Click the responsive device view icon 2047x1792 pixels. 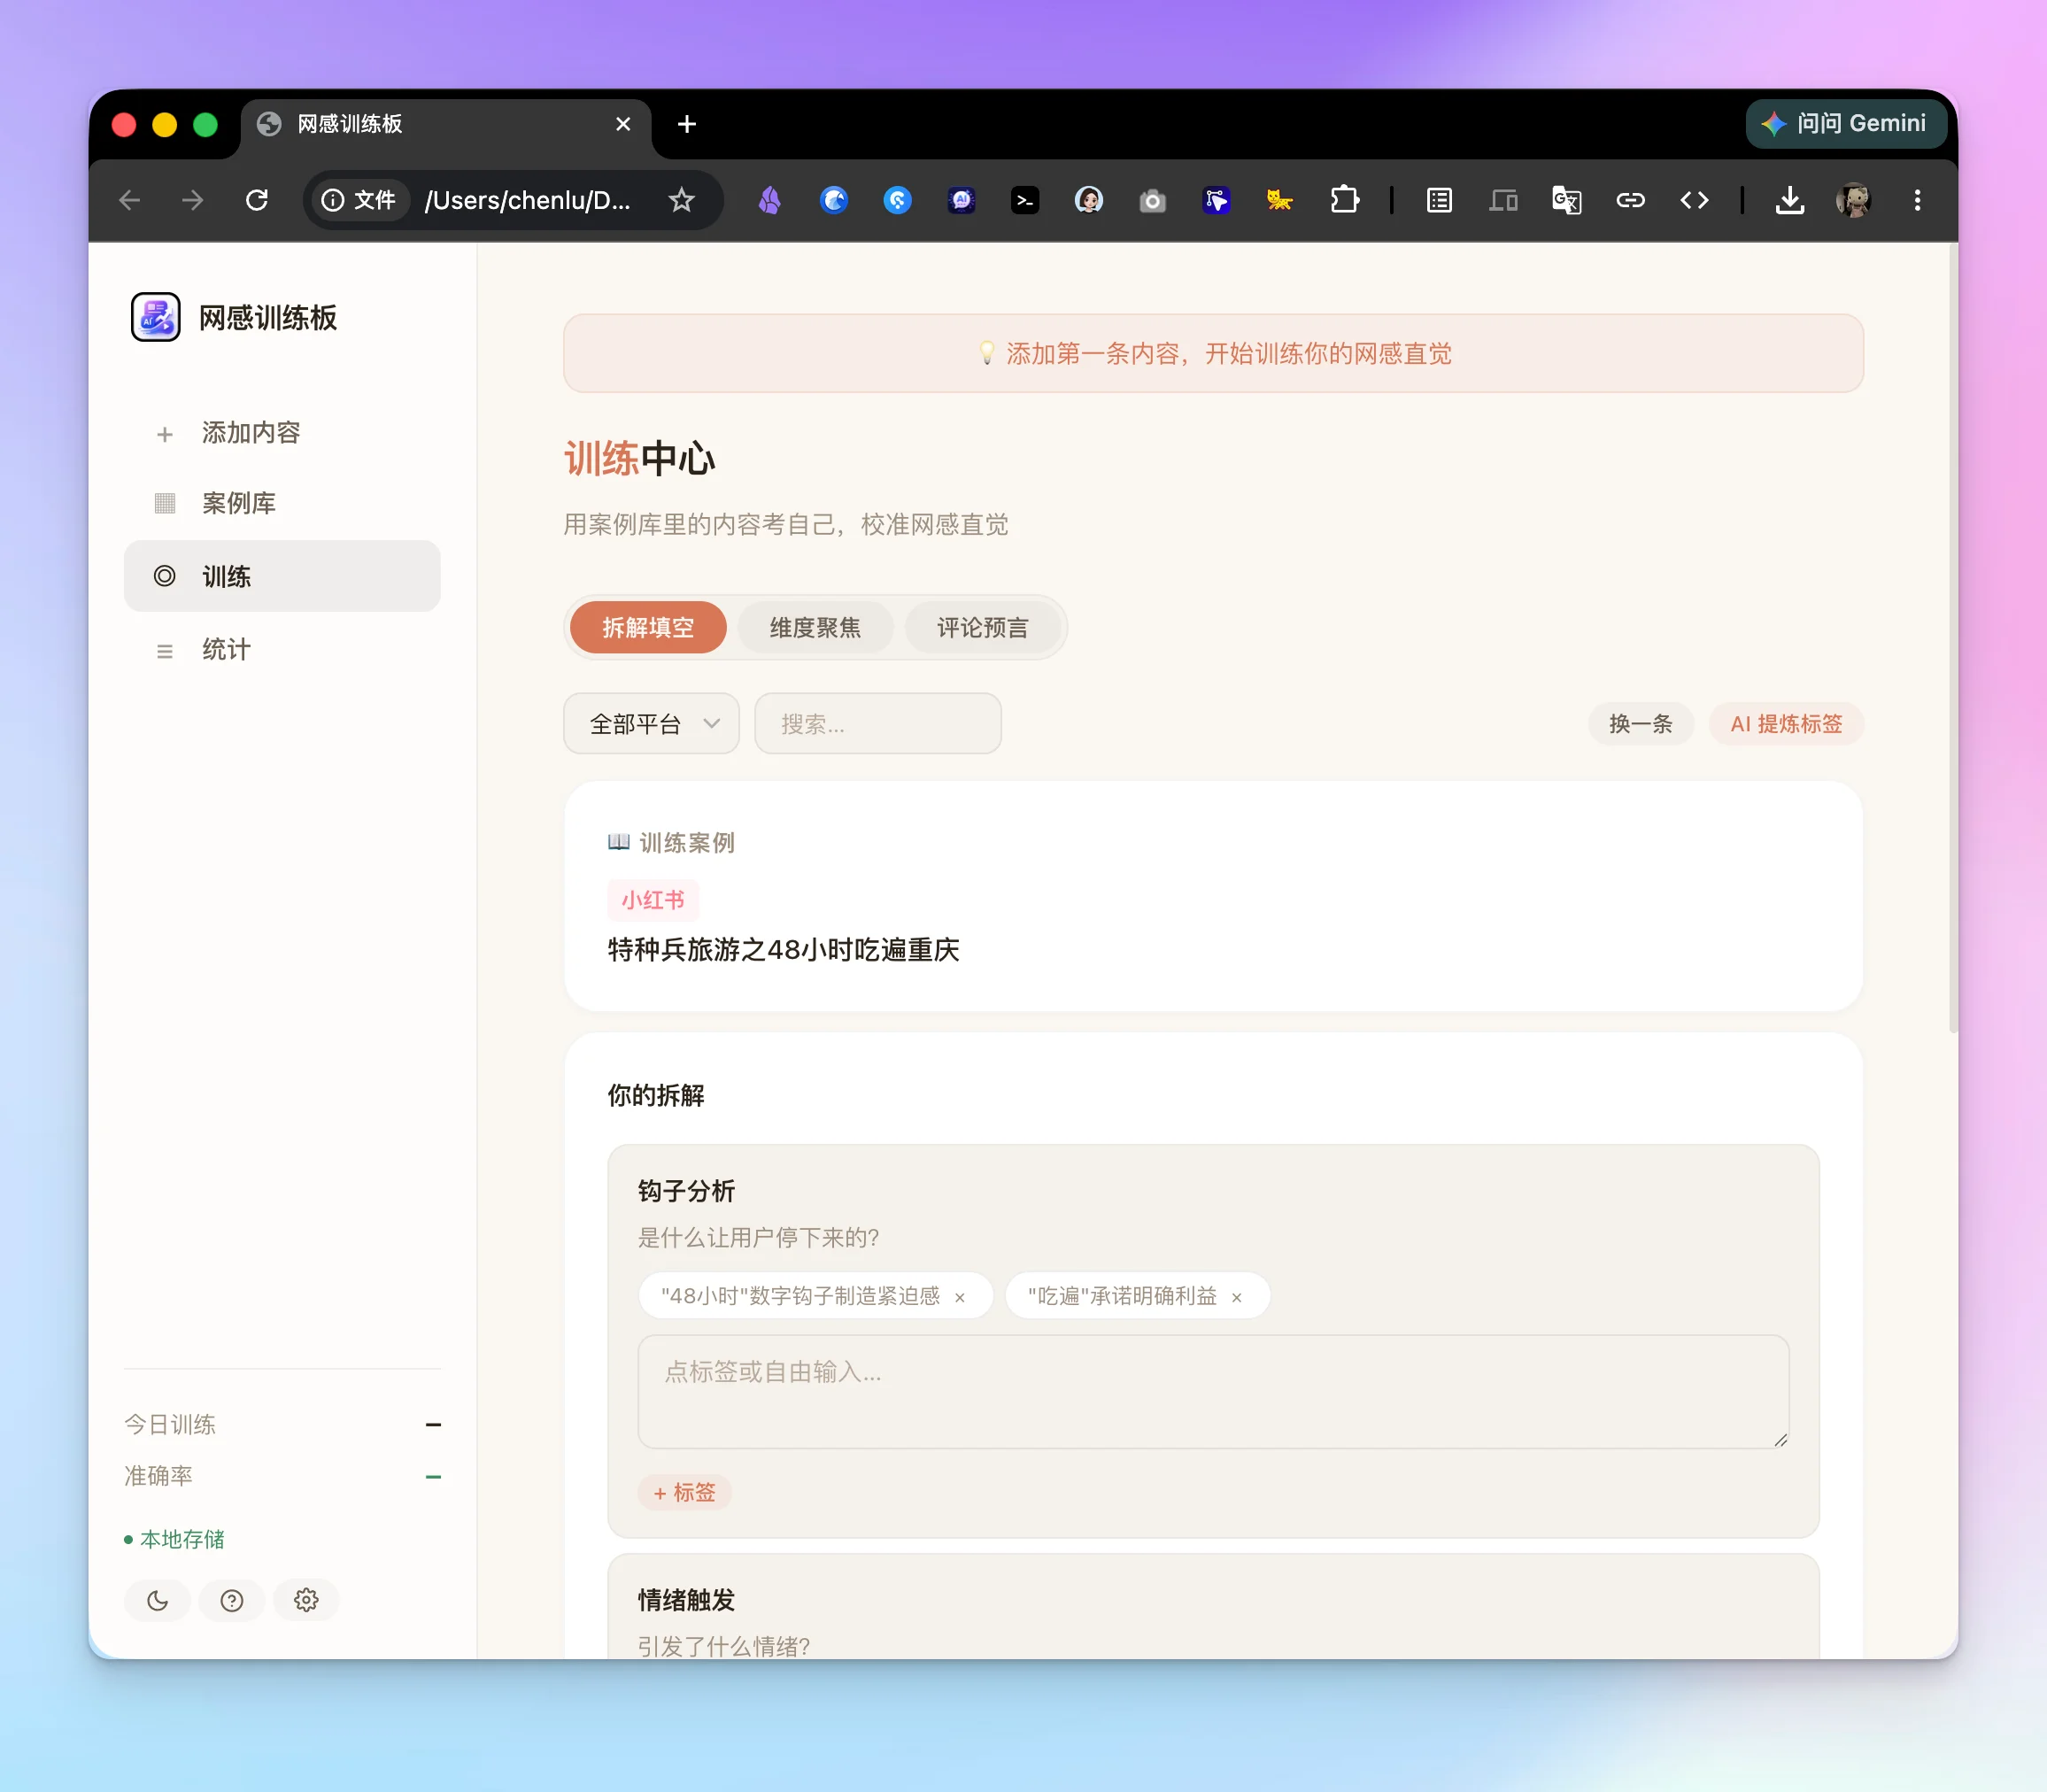pyautogui.click(x=1503, y=200)
